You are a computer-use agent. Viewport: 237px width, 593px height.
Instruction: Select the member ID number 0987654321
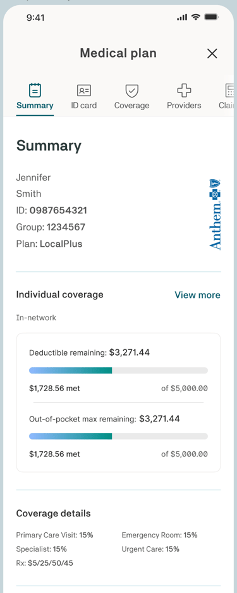[x=59, y=210]
